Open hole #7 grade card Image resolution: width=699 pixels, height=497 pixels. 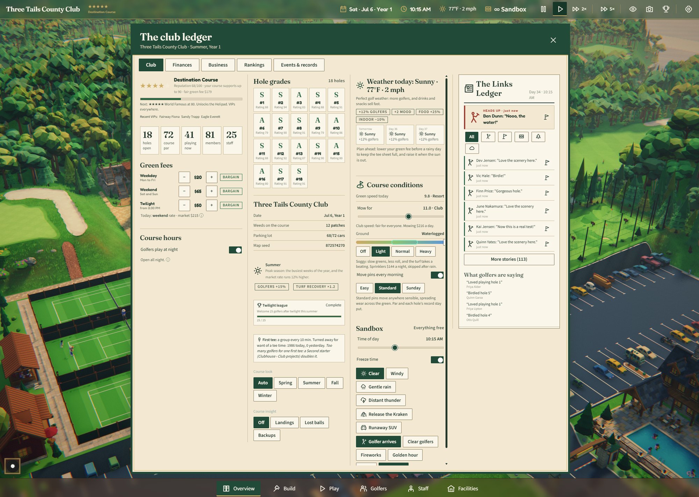click(x=280, y=125)
